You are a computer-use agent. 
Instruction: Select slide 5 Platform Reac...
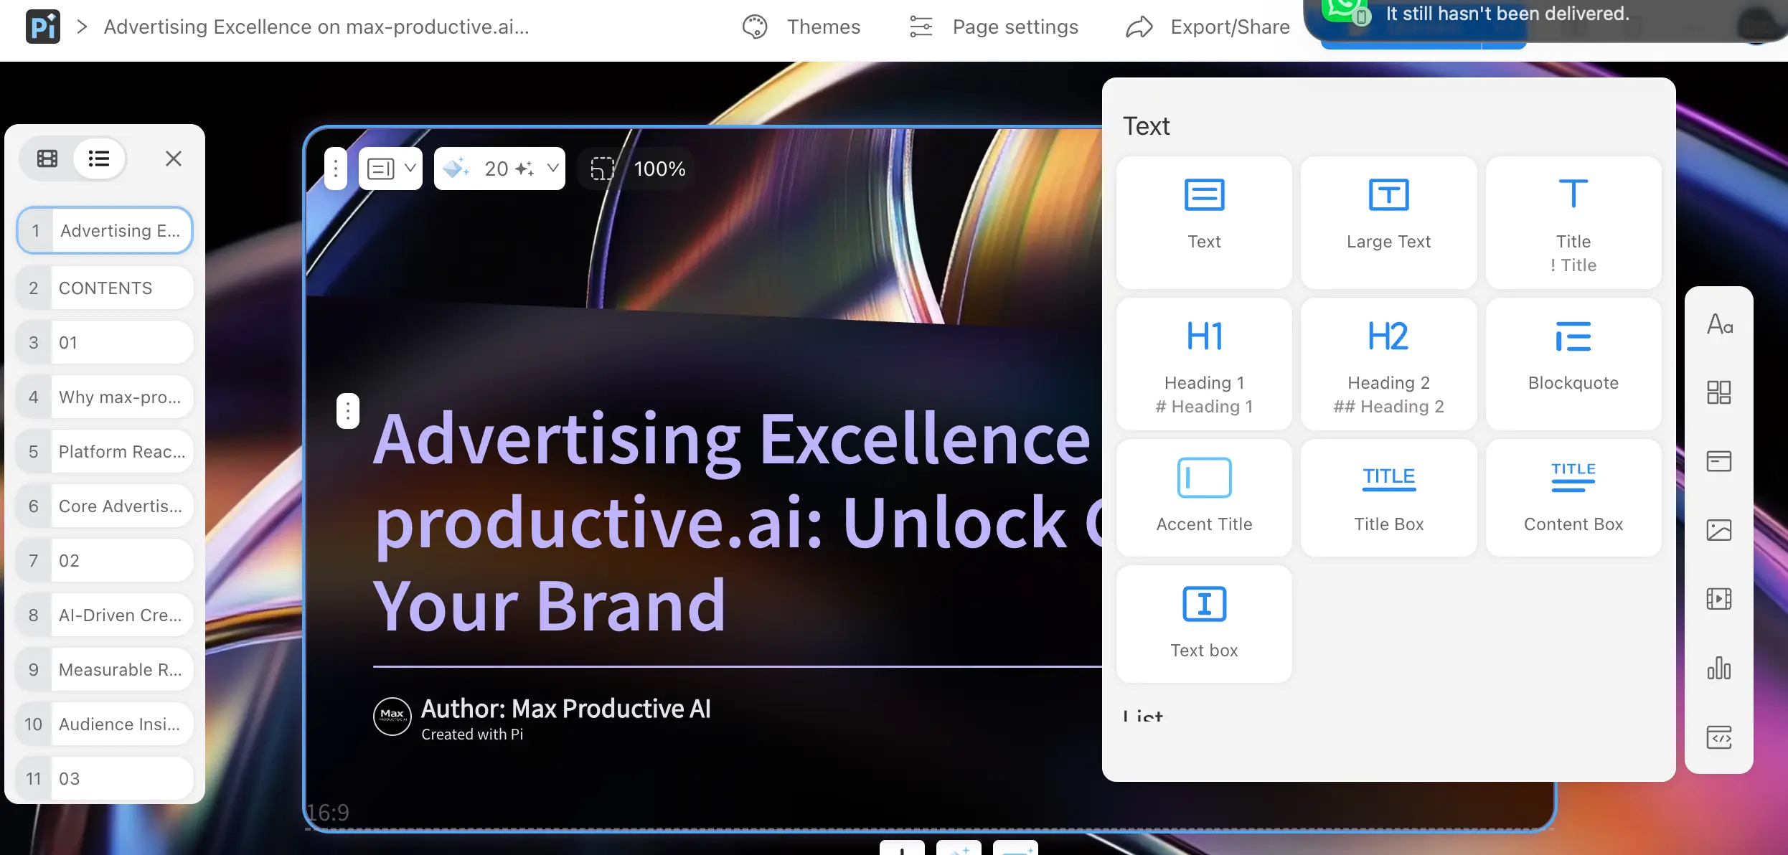point(105,451)
